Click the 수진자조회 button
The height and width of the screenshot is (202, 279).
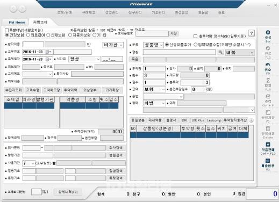click(13, 90)
